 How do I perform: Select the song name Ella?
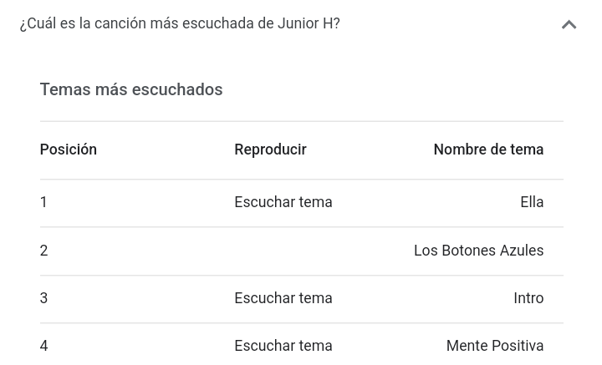(532, 202)
